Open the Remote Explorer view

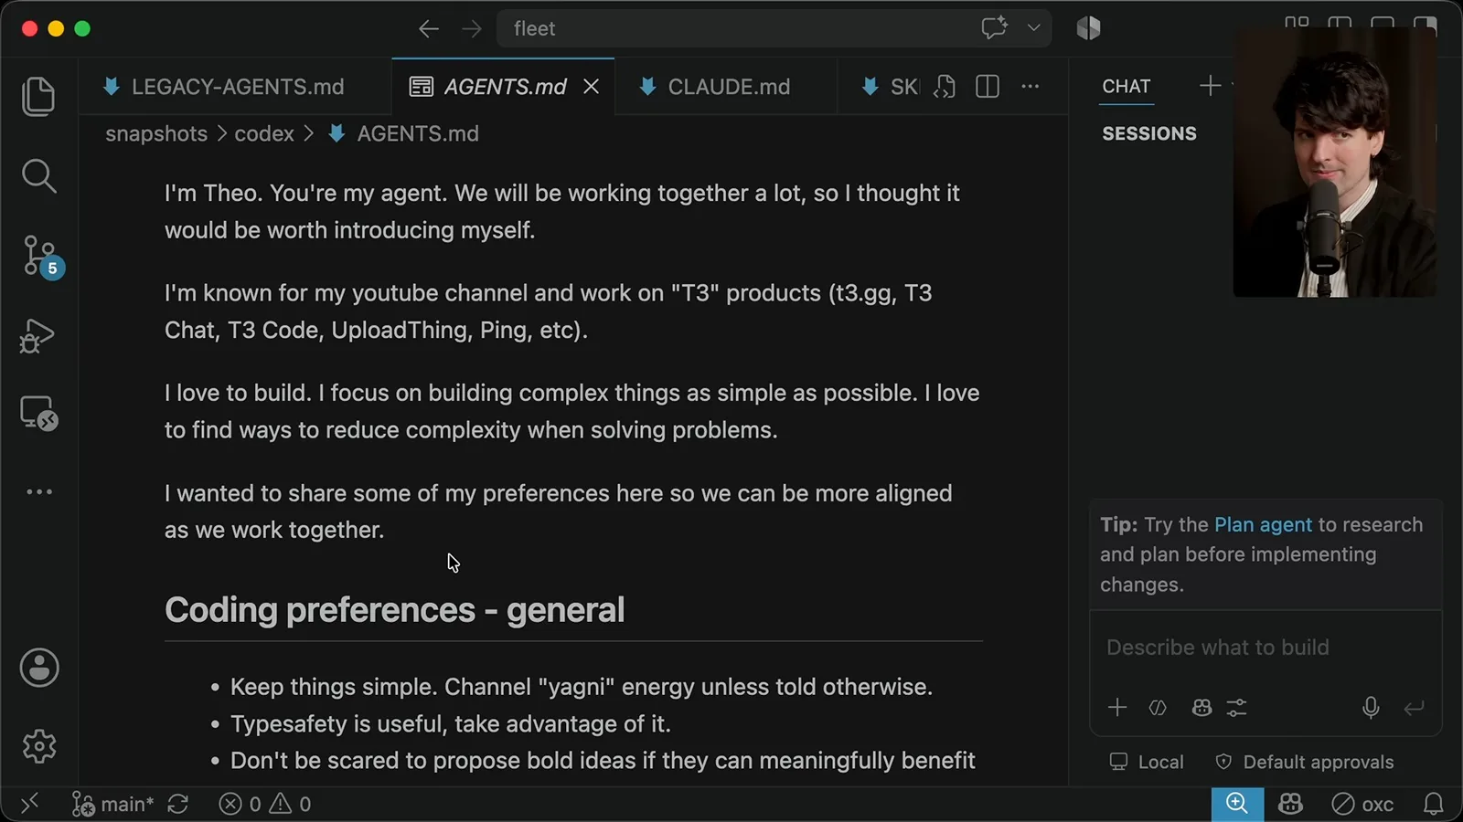click(x=39, y=414)
